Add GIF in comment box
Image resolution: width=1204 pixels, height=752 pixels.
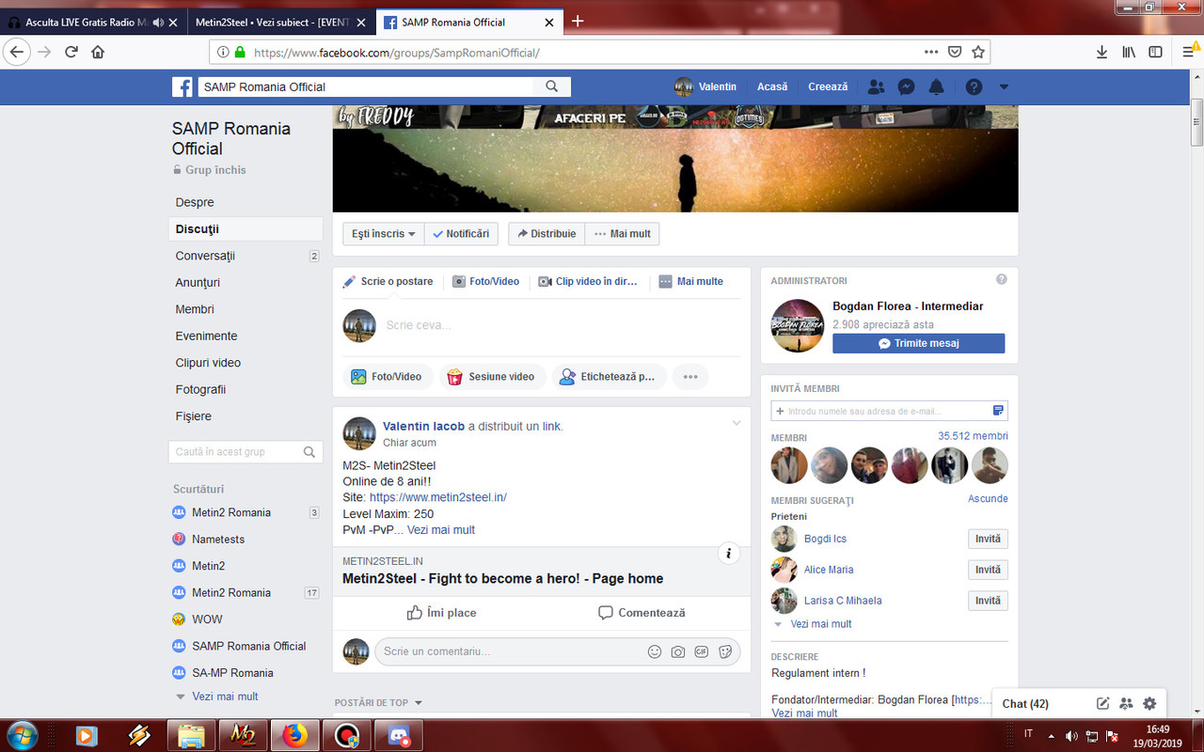point(702,651)
